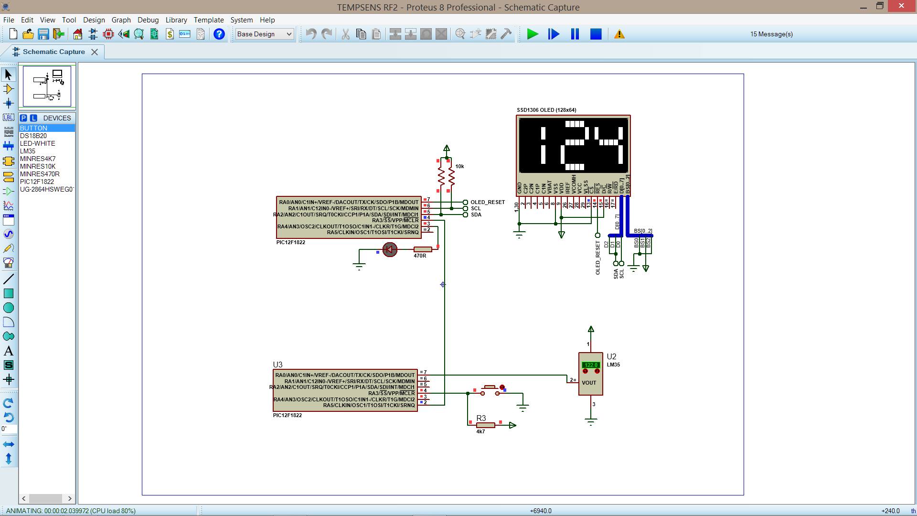The image size is (917, 516).
Task: Pause the running simulation
Action: [575, 34]
